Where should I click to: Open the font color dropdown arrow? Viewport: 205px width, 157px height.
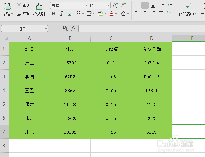116,14
